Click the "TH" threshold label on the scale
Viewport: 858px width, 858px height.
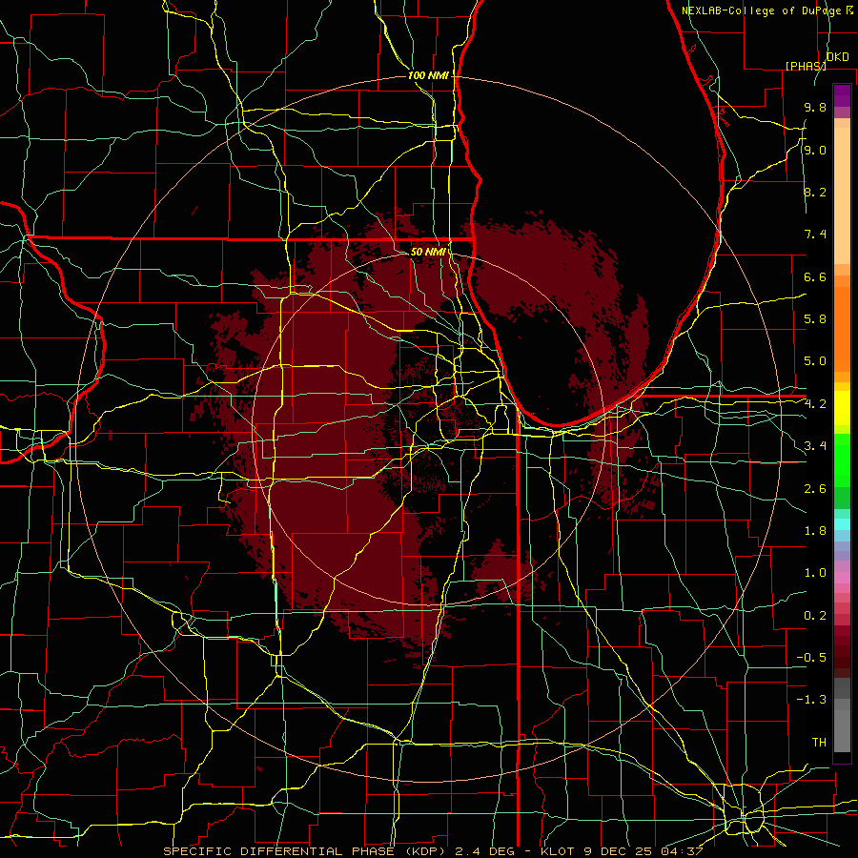819,743
